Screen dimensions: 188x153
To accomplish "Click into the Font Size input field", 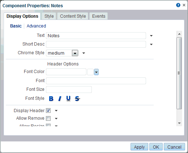I will tap(69, 89).
